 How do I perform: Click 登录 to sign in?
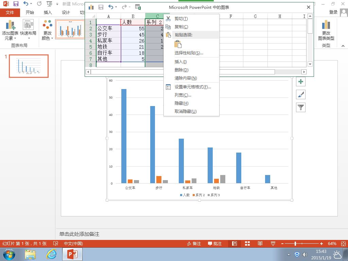pyautogui.click(x=333, y=13)
